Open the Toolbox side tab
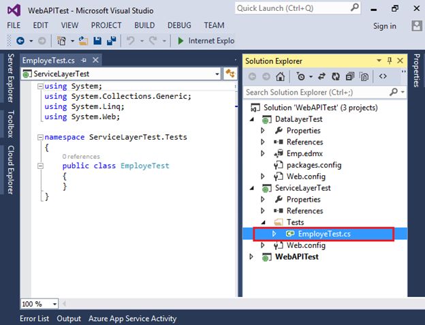The height and width of the screenshot is (325, 425). [x=11, y=124]
